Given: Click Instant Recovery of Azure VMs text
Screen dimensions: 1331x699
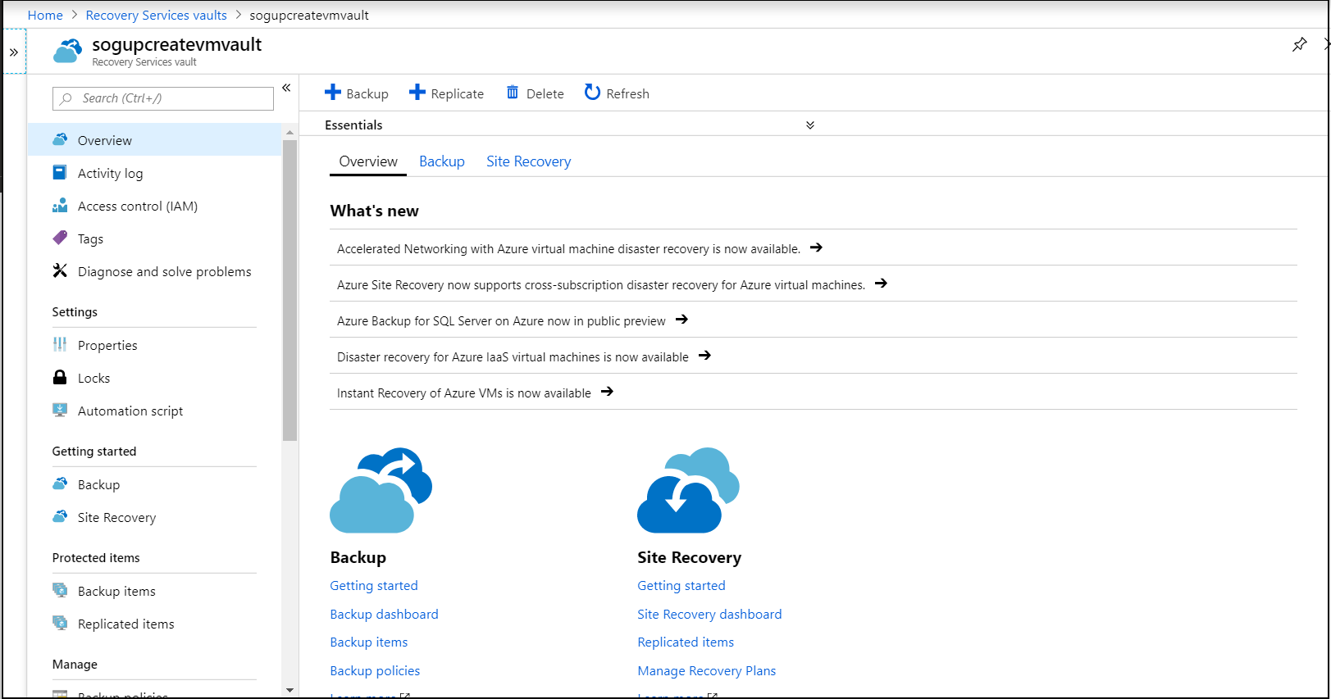Looking at the screenshot, I should click(x=464, y=393).
